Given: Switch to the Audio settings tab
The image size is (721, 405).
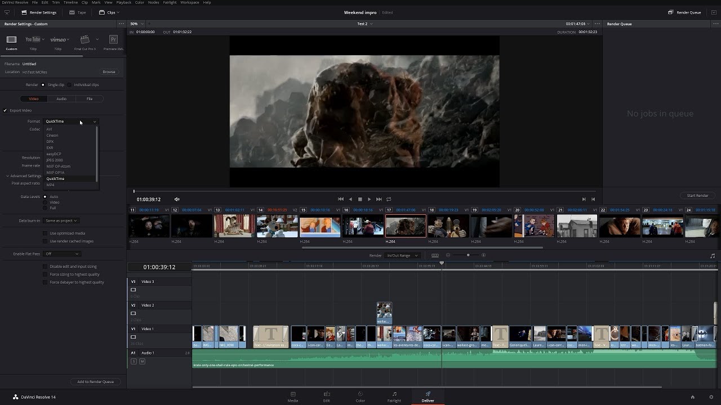Looking at the screenshot, I should [x=61, y=99].
